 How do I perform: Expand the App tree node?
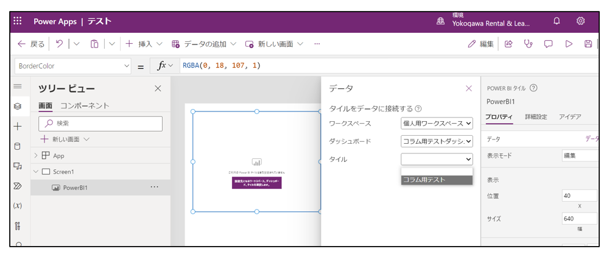tap(36, 156)
